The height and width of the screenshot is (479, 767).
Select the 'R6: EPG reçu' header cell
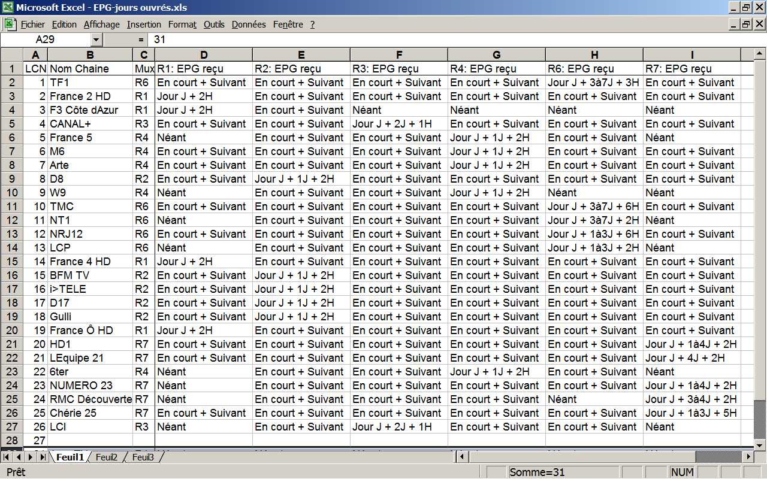coord(594,69)
